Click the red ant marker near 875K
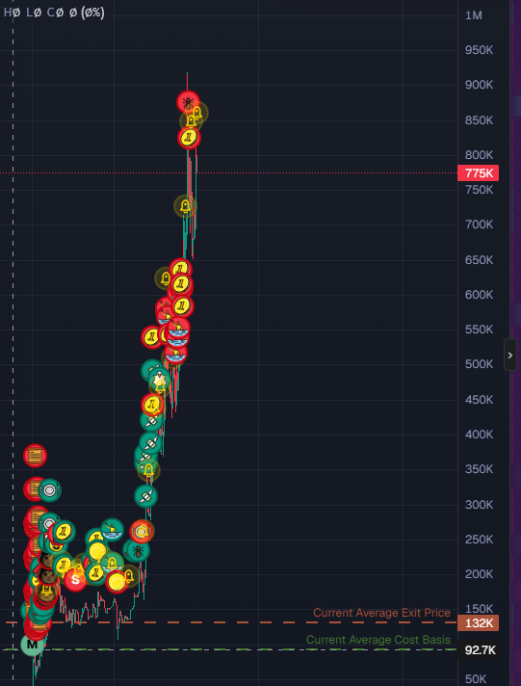Viewport: 521px width, 686px height. tap(188, 102)
